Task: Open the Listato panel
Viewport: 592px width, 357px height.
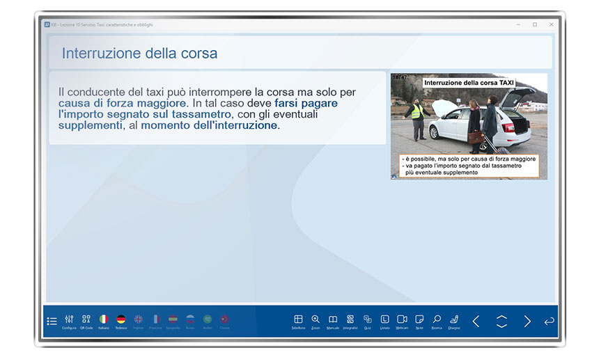Action: click(384, 320)
